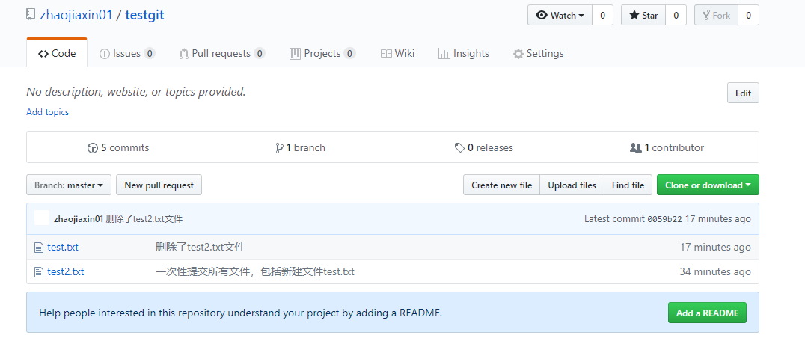Image resolution: width=805 pixels, height=353 pixels.
Task: Click the commit message in the test2.txt row
Action: [255, 272]
